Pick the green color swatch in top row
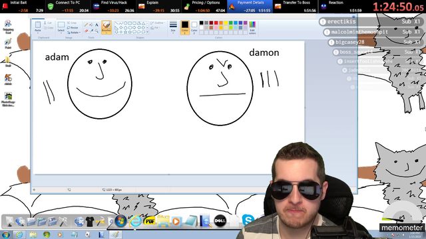 click(x=231, y=23)
